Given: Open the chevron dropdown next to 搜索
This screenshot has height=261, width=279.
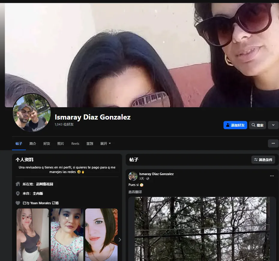Looking at the screenshot, I should [273, 125].
